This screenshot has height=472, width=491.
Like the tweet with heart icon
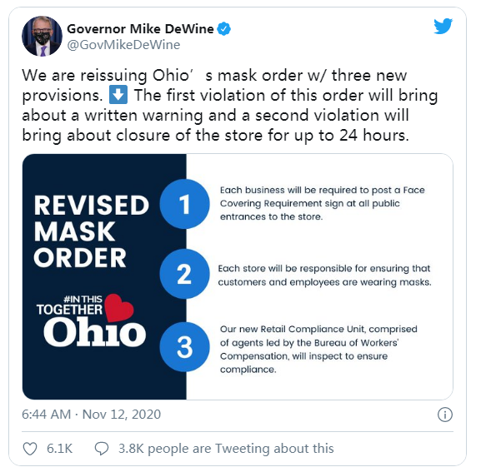click(30, 448)
